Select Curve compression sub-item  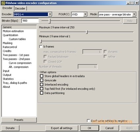(20, 63)
